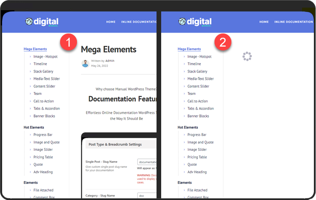
Task: Open Tabs & Accordion in panel 2 sidebar
Action: [x=201, y=108]
